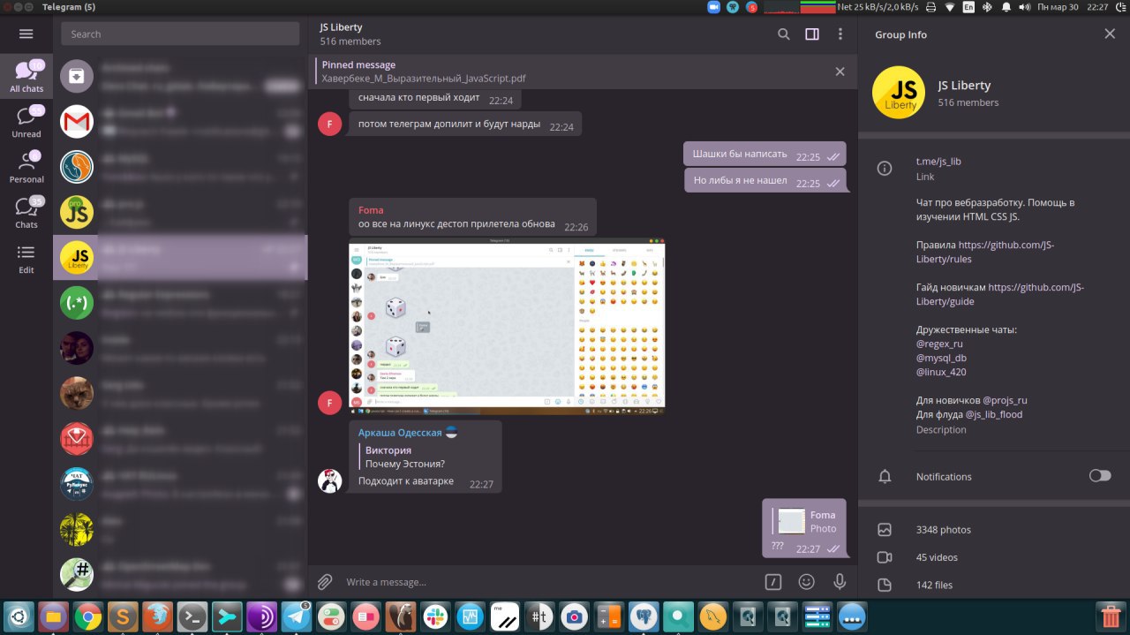Screen dimensions: 1130x635
Task: Open the chat three-dot options menu
Action: (x=840, y=34)
